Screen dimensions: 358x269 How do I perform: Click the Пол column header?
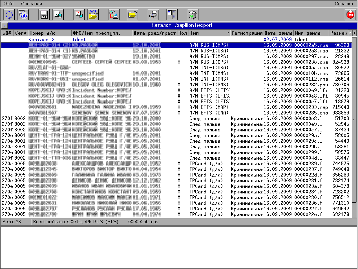(x=183, y=33)
